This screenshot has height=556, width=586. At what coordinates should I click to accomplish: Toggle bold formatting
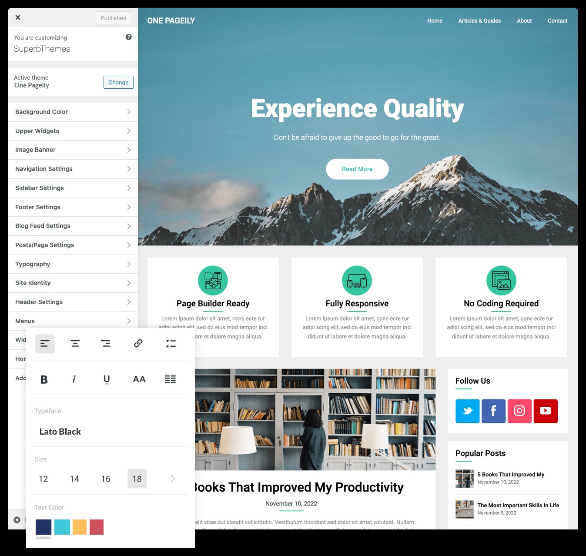[44, 379]
